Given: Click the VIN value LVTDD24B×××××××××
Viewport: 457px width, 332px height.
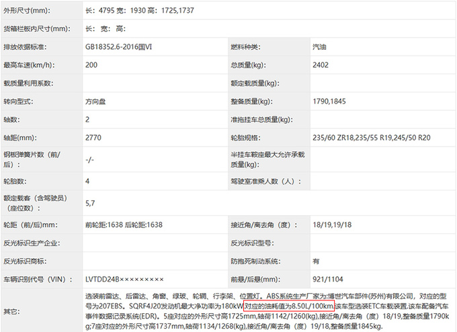Looking at the screenshot, I should click(124, 279).
